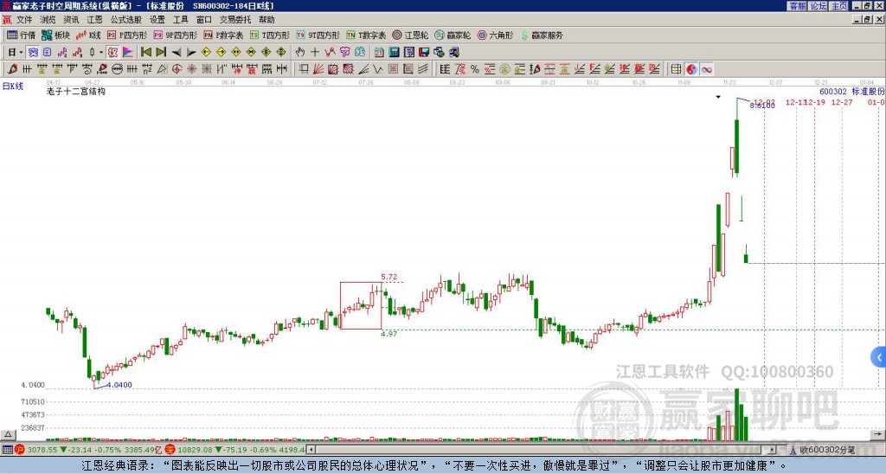This screenshot has width=886, height=474.
Task: Click the Shenzhen index 深 status icon
Action: pyautogui.click(x=170, y=450)
